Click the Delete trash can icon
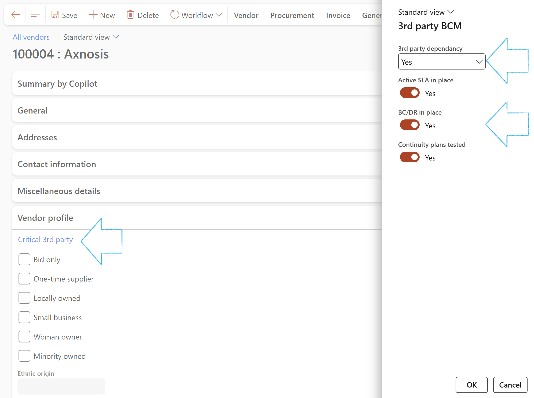The width and height of the screenshot is (534, 398). [x=130, y=15]
